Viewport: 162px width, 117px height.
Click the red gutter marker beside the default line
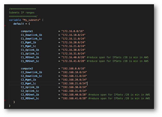(x=5, y=25)
